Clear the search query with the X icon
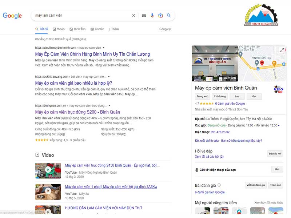This screenshot has height=218, width=291. point(133,16)
